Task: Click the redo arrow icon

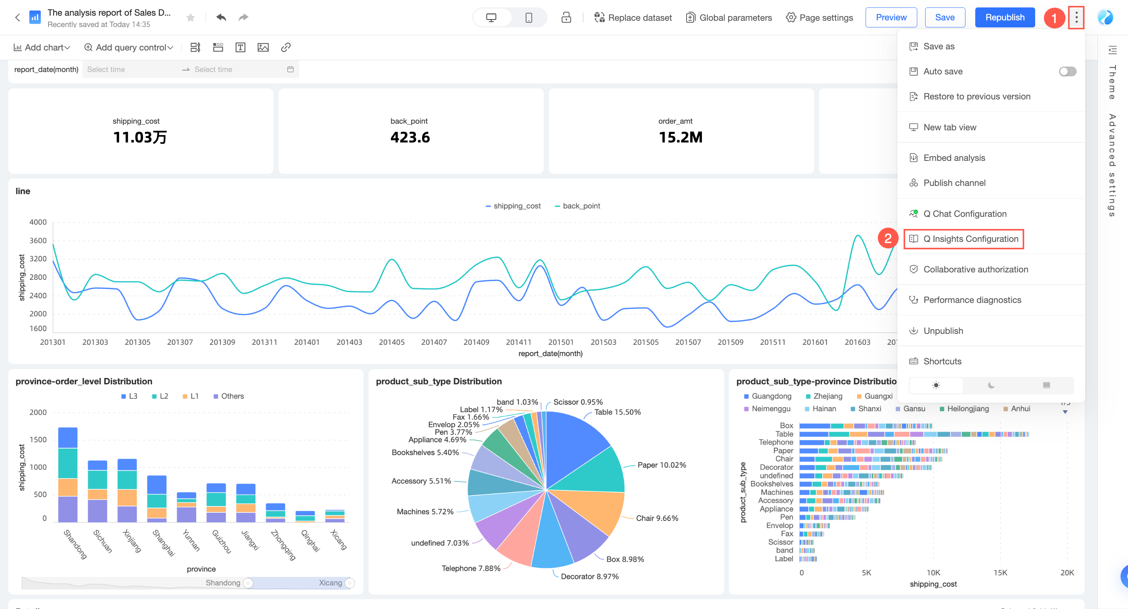Action: (244, 18)
